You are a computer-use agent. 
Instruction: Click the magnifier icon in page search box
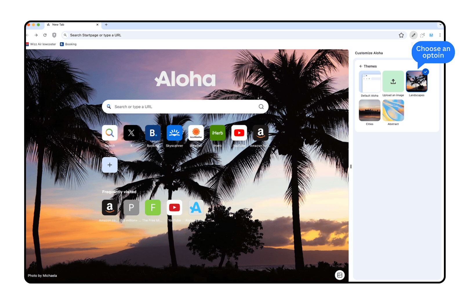(261, 106)
